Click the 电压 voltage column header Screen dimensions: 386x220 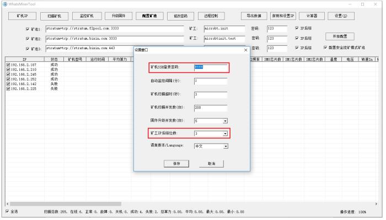point(350,60)
